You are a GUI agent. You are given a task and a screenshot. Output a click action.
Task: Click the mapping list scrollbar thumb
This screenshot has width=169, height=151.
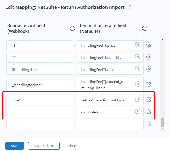162,122
